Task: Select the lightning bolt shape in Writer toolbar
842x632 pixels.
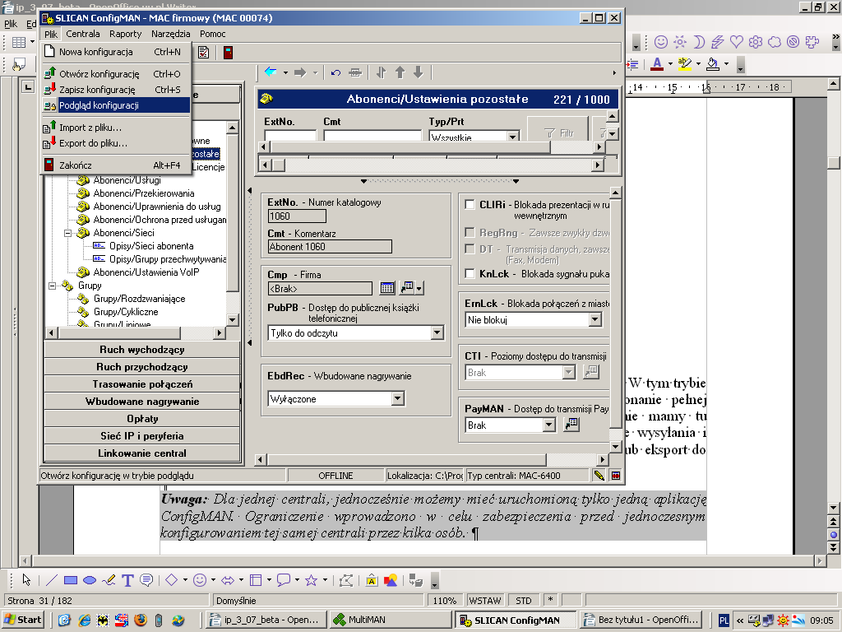Action: pyautogui.click(x=717, y=41)
